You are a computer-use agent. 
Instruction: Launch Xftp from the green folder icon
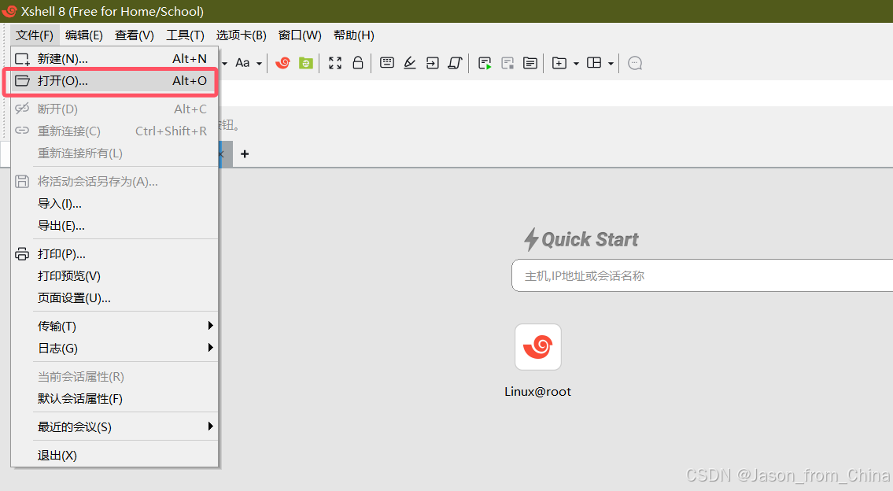tap(306, 63)
